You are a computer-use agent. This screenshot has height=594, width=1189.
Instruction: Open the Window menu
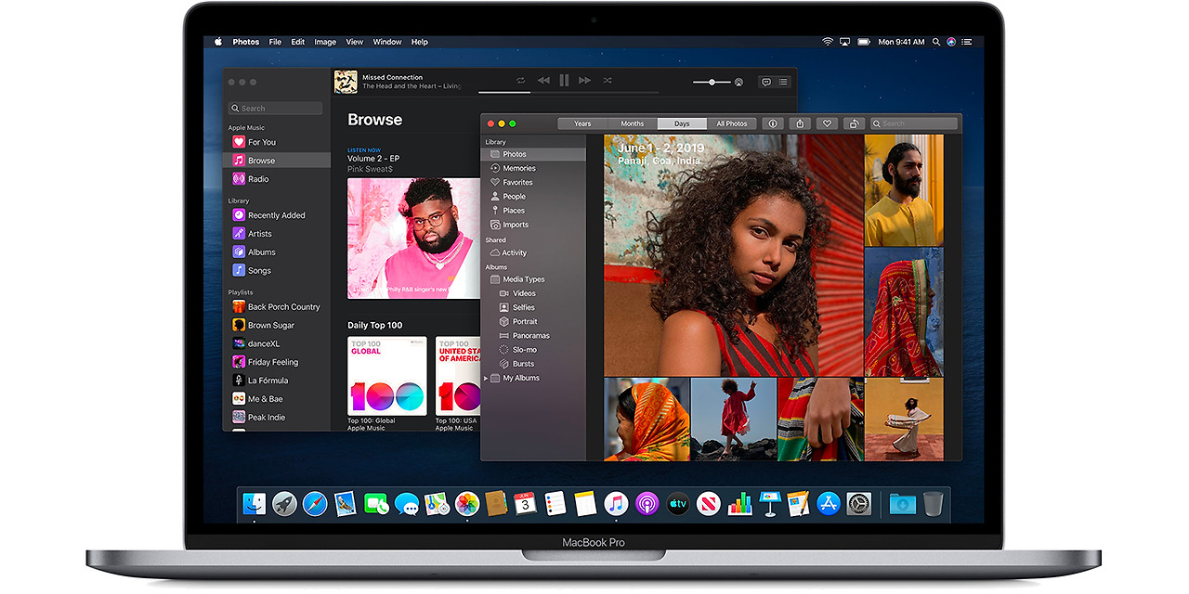click(x=387, y=42)
